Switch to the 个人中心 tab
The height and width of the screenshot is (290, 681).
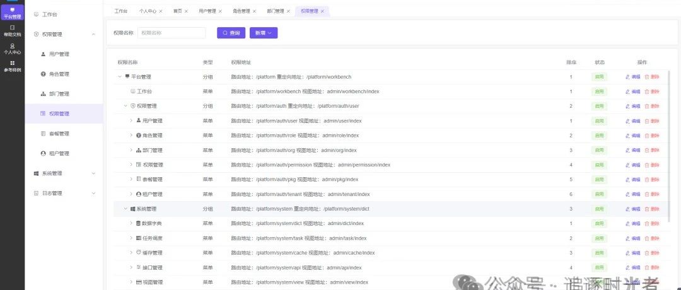coord(148,11)
